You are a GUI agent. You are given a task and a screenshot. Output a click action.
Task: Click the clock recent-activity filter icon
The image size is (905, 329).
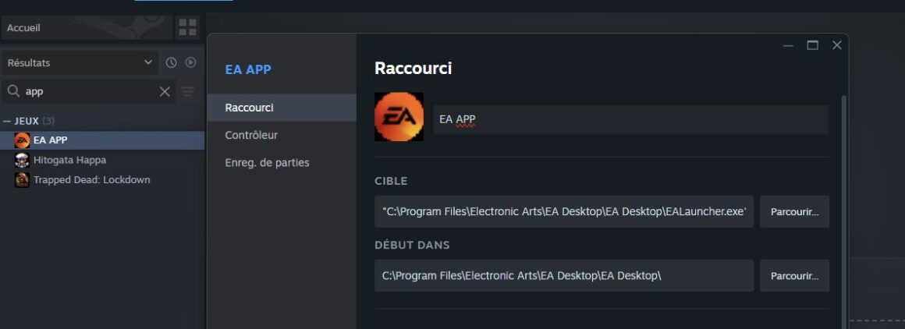click(171, 62)
